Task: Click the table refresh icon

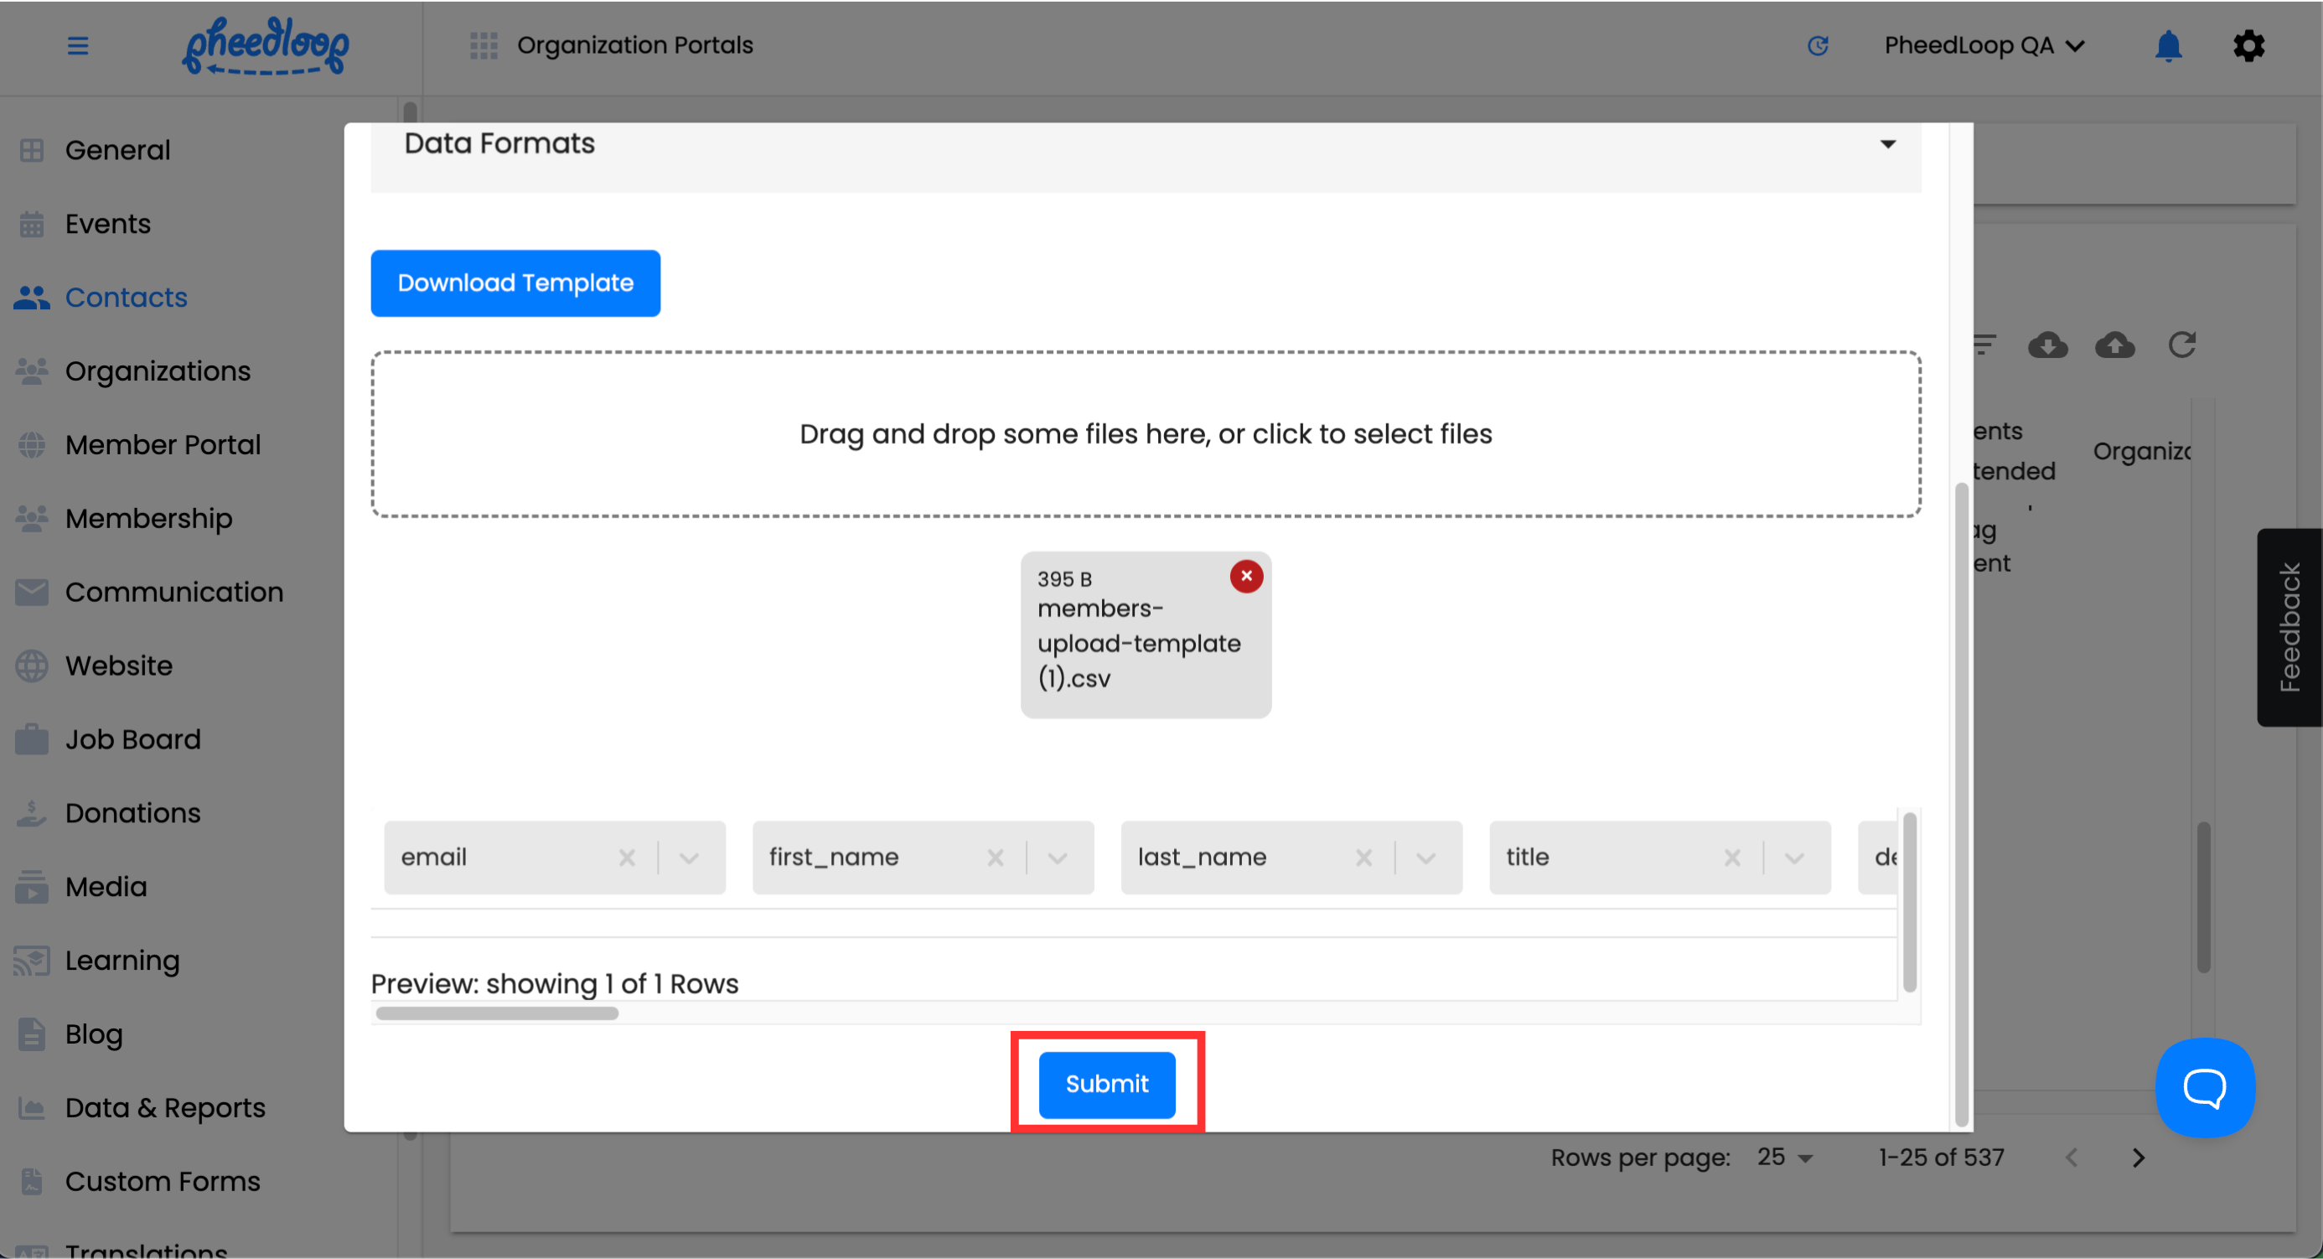Action: (2181, 345)
